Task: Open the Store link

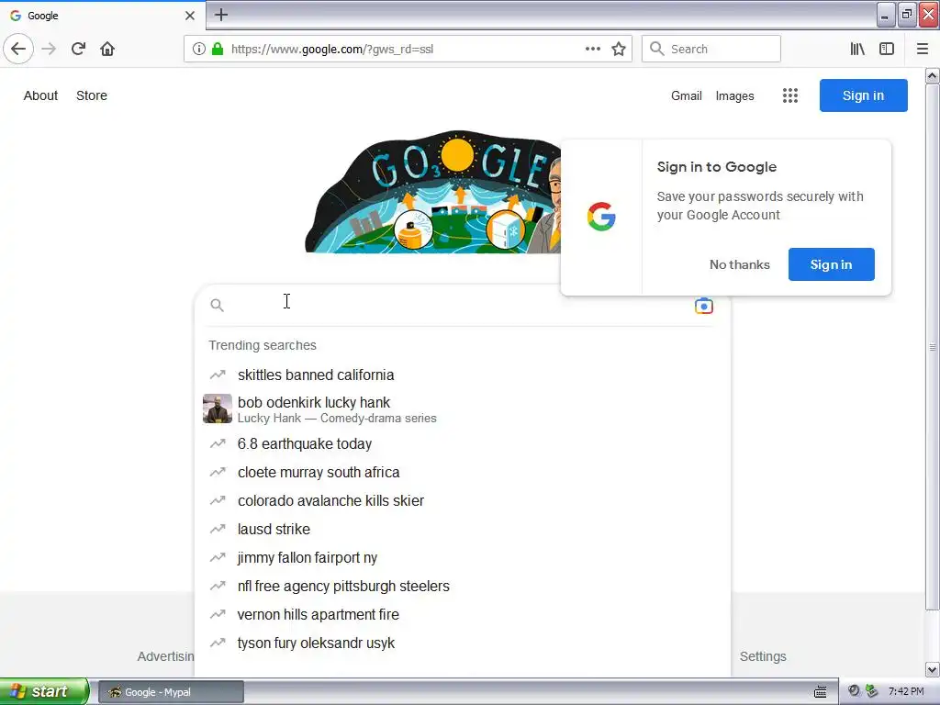Action: click(92, 95)
